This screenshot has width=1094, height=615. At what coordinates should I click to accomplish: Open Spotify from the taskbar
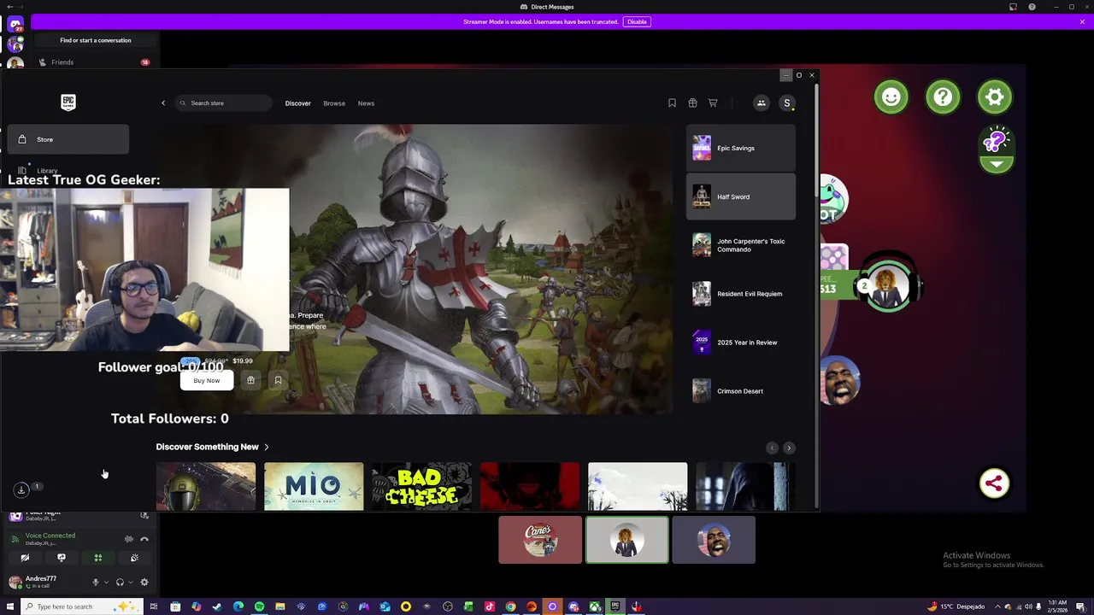coord(259,606)
